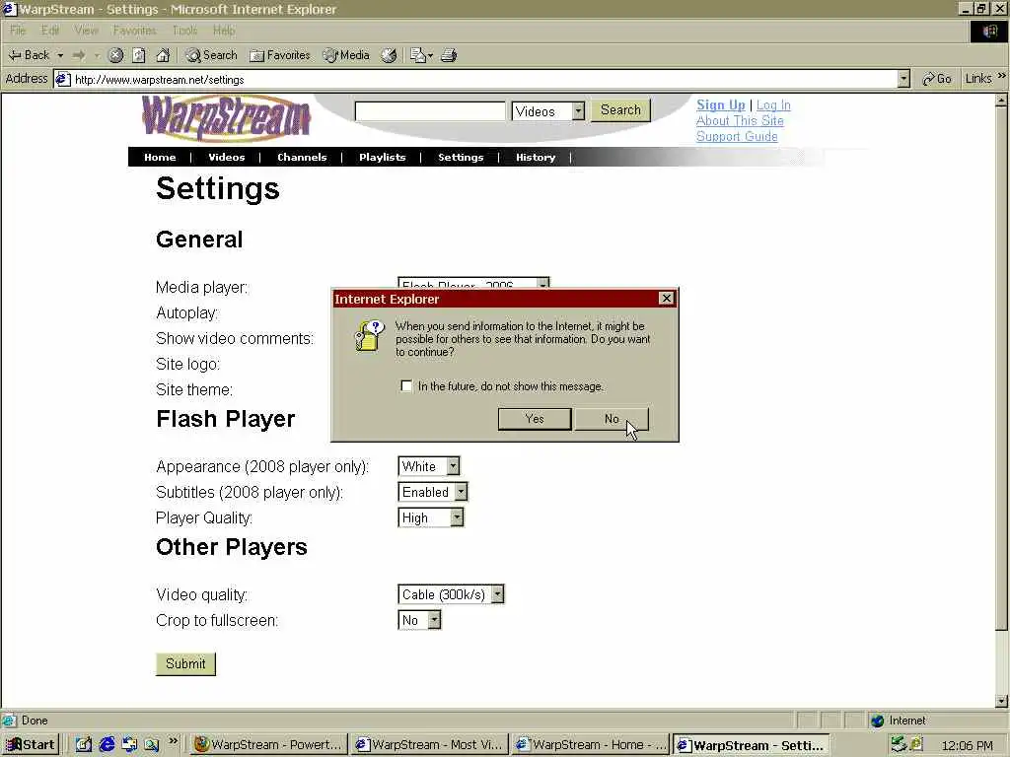Viewport: 1010px width, 757px height.
Task: Click the site search text field
Action: coord(430,110)
